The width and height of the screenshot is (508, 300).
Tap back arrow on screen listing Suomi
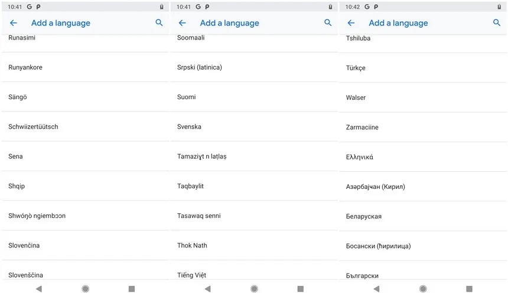click(x=183, y=23)
